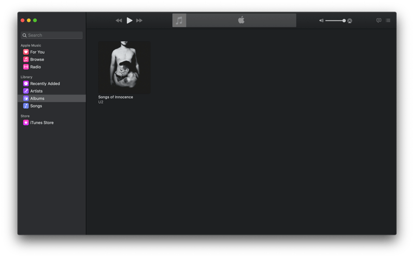Show lyrics with the speech bubble icon

379,20
